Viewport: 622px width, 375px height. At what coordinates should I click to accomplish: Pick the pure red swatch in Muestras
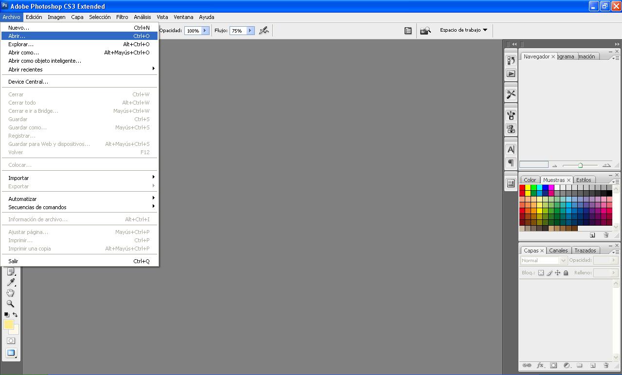click(522, 188)
